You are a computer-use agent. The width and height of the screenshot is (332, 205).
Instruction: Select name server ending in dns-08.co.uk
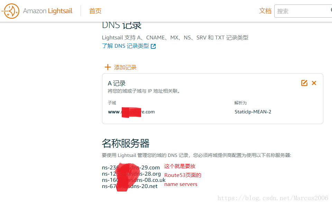[133, 180]
